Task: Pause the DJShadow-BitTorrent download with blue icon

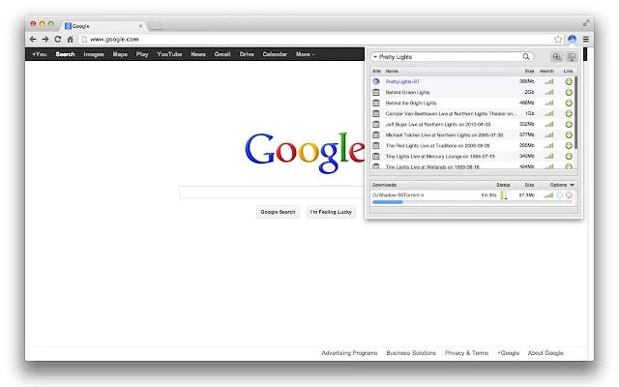Action: click(560, 195)
